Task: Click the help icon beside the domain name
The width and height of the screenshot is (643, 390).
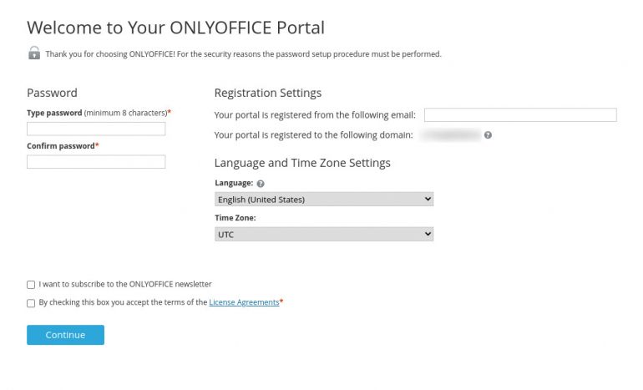Action: click(488, 134)
